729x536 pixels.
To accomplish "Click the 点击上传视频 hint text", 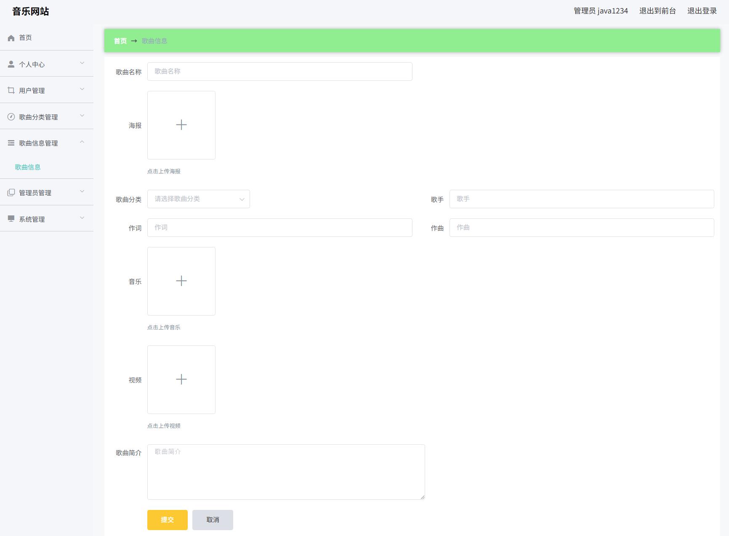I will coord(164,426).
